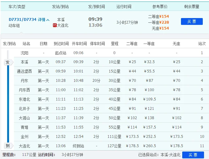Click the 发 departure marker on route line
209x159 pixels.
(x=8, y=62)
